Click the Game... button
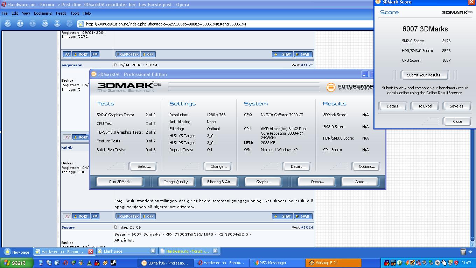Screen dimensions: 476x268 361,182
